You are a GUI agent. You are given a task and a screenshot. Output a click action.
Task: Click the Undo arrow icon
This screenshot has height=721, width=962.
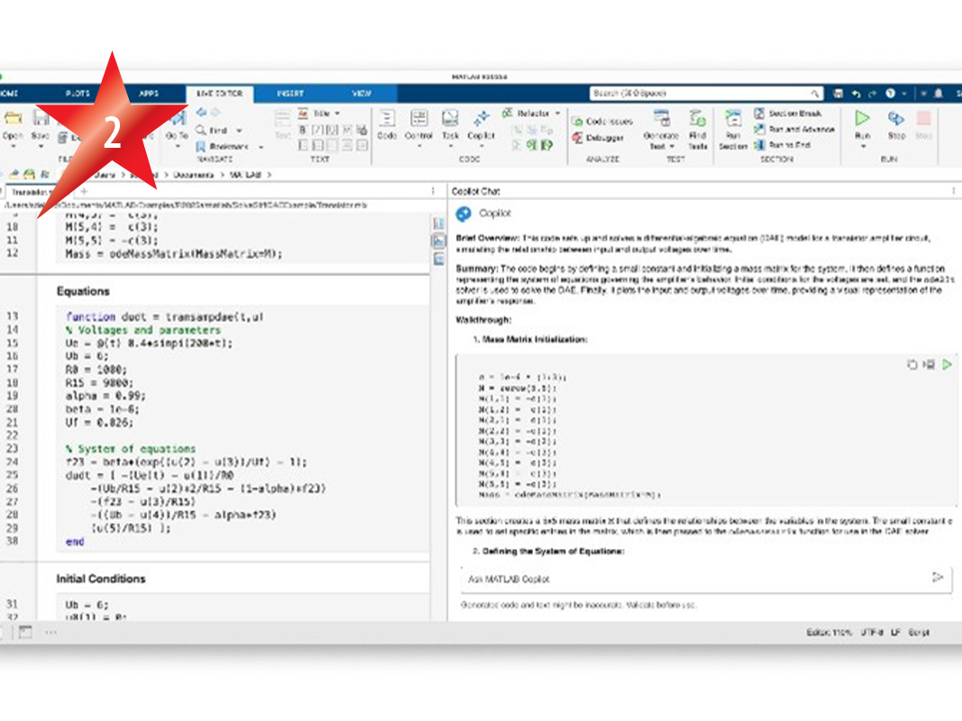point(856,93)
